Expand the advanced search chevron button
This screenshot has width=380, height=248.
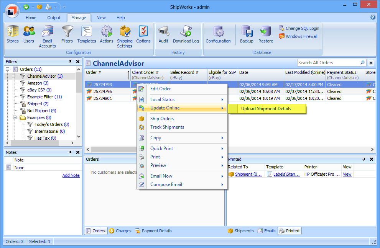pyautogui.click(x=371, y=63)
